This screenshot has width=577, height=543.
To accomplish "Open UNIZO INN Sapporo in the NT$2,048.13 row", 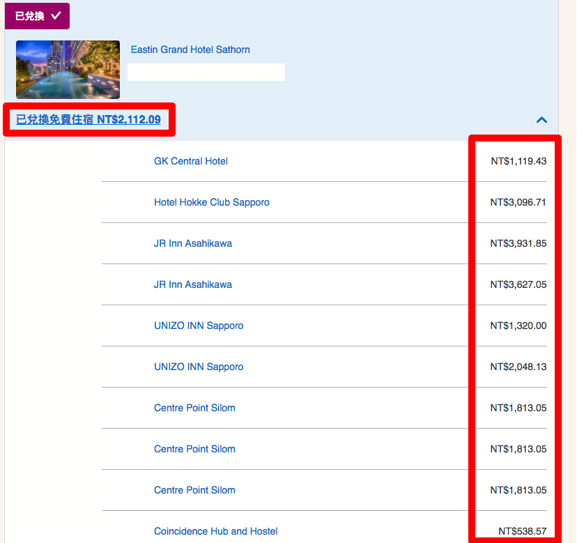I will tap(199, 367).
